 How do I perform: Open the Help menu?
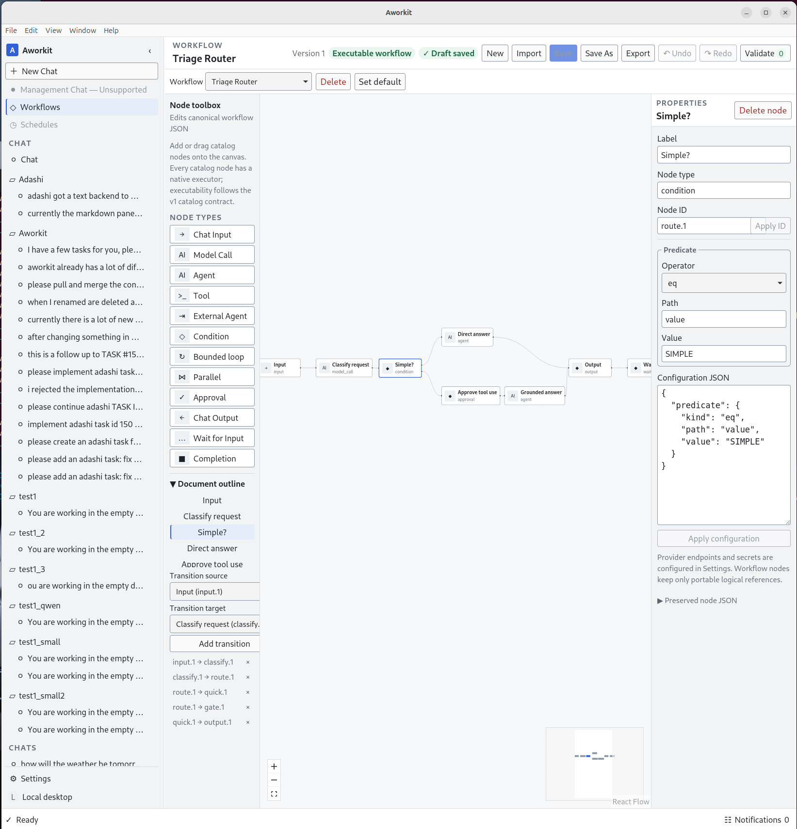111,30
